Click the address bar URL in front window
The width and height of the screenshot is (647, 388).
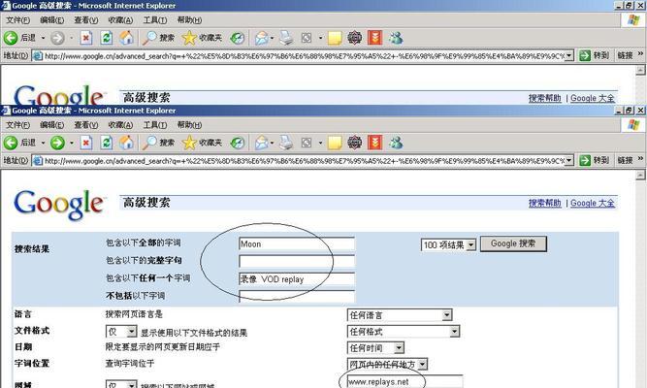click(304, 161)
